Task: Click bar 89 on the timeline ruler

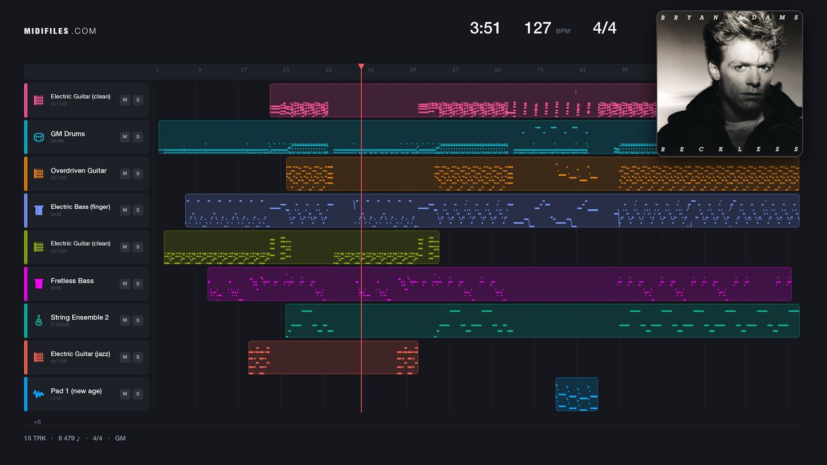Action: point(625,70)
